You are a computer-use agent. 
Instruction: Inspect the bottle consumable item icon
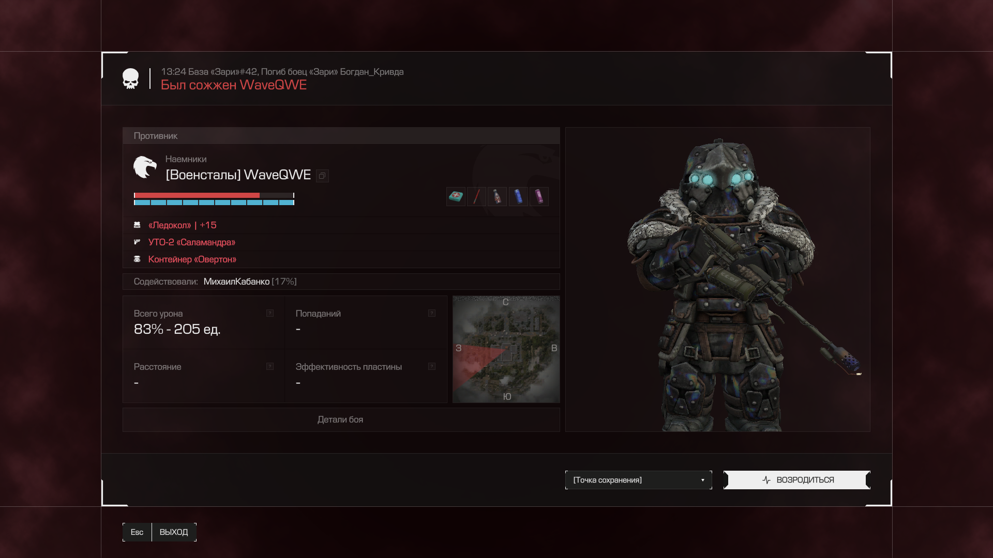click(x=497, y=196)
